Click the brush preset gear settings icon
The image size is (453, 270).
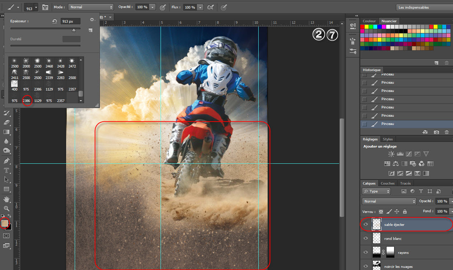coord(92,20)
